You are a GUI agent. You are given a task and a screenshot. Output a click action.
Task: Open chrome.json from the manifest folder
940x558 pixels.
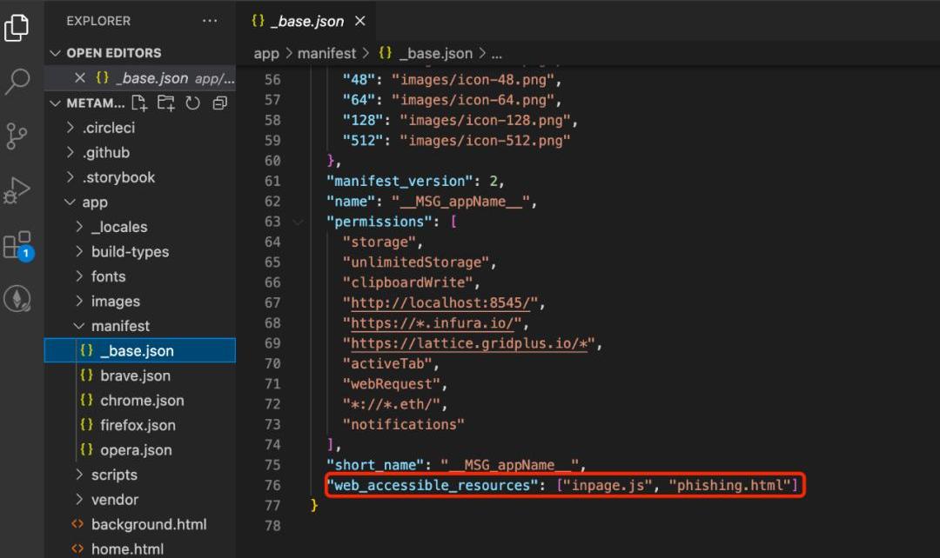pos(139,401)
